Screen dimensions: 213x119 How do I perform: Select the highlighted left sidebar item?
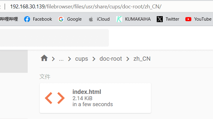click(14, 61)
